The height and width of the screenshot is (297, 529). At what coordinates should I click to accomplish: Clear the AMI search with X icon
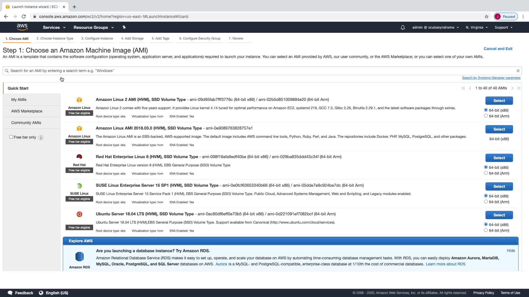point(518,71)
